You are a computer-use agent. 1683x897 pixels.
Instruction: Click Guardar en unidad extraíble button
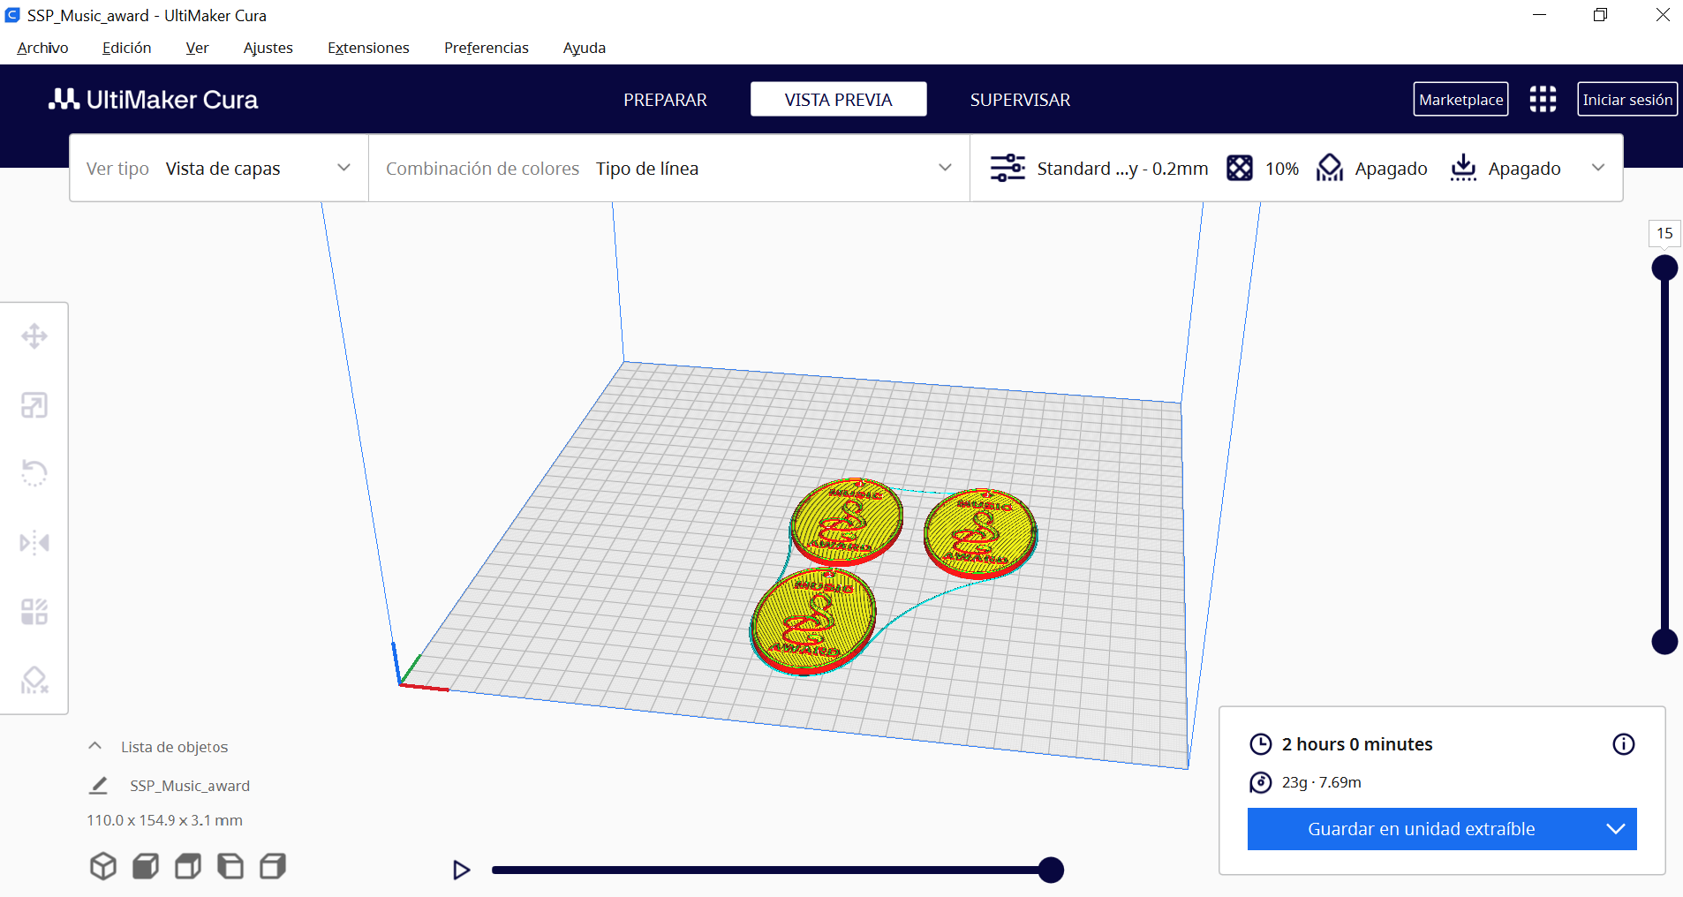point(1420,829)
